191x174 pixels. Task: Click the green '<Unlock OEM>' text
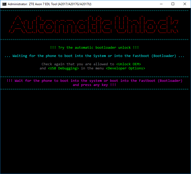(x=129, y=64)
